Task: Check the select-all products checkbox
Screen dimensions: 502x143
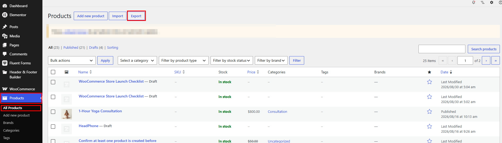Action: [53, 72]
